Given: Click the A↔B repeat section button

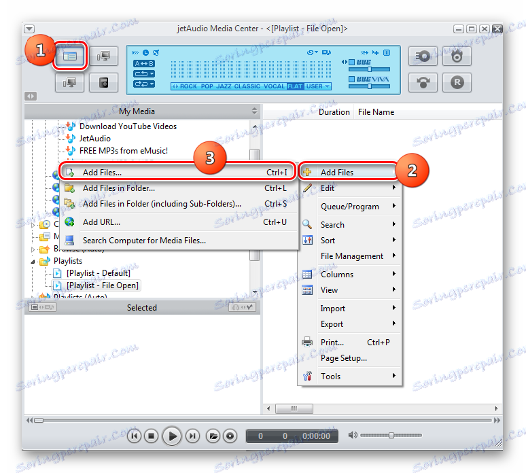Looking at the screenshot, I should point(144,63).
